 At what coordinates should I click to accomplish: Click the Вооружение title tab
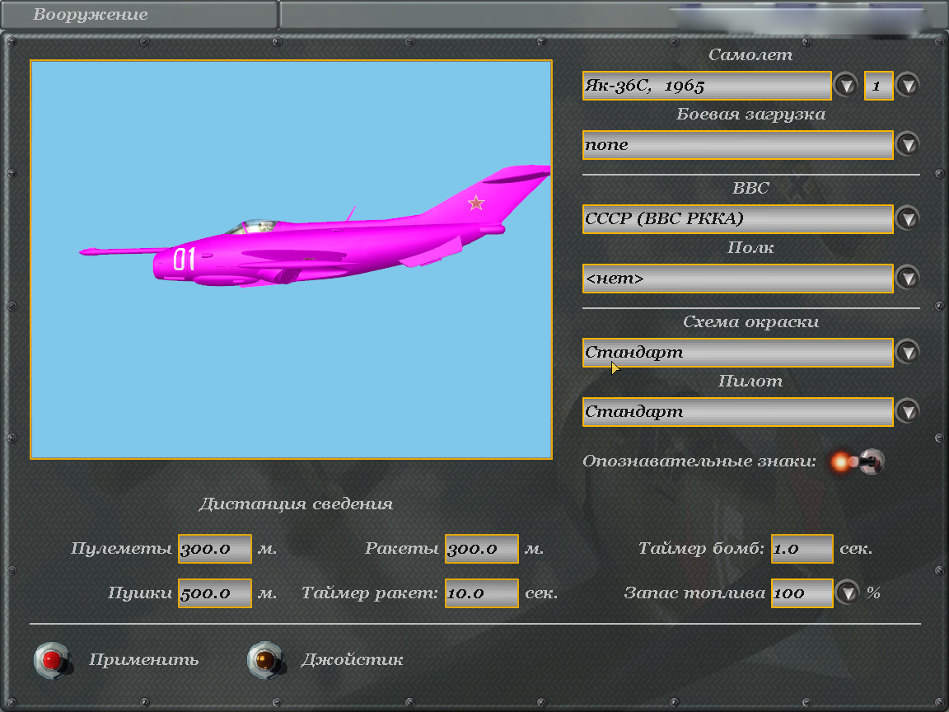pyautogui.click(x=139, y=14)
